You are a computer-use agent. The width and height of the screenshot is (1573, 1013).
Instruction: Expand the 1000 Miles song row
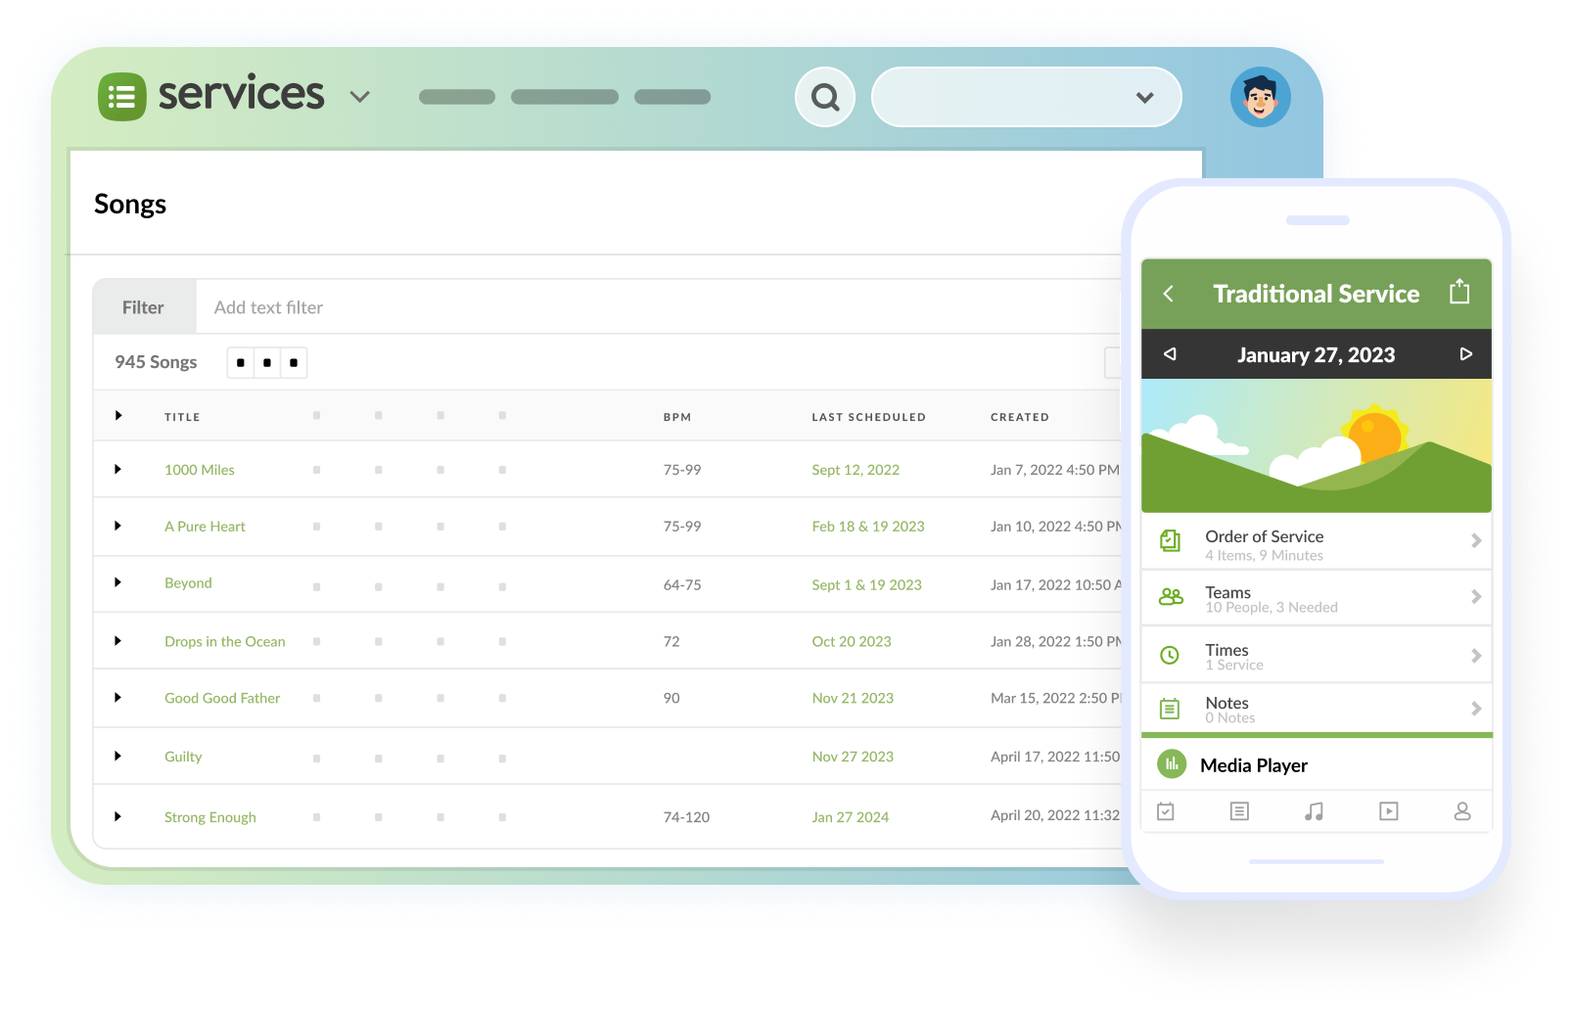coord(118,470)
